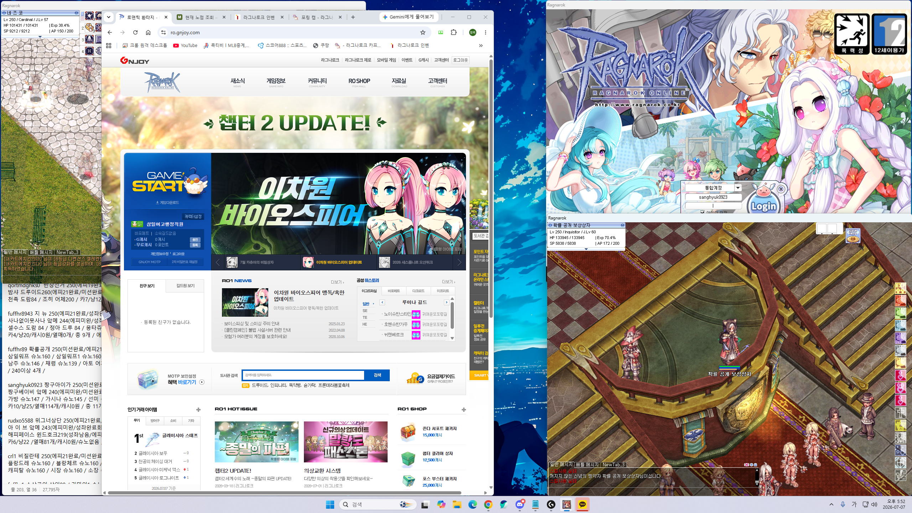Toggle the microphone icon in system tray
This screenshot has width=912, height=513.
click(x=843, y=504)
